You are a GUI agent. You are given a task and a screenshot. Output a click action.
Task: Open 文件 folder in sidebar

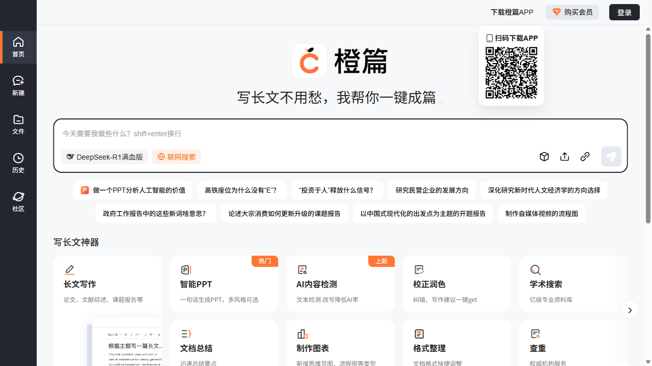[x=18, y=124]
